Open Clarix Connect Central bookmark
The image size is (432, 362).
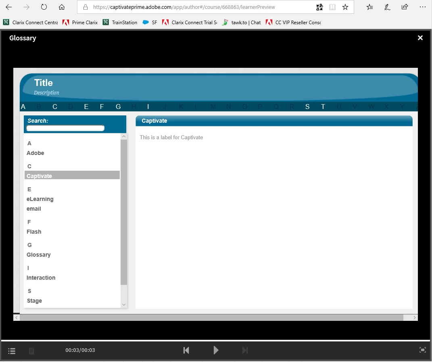(x=31, y=23)
